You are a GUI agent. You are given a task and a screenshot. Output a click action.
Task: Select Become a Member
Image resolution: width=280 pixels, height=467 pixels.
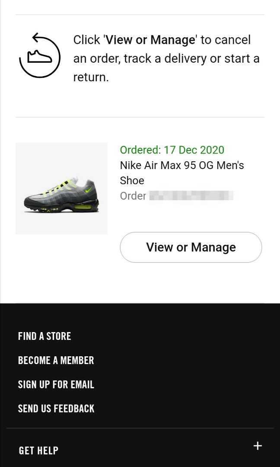click(56, 360)
